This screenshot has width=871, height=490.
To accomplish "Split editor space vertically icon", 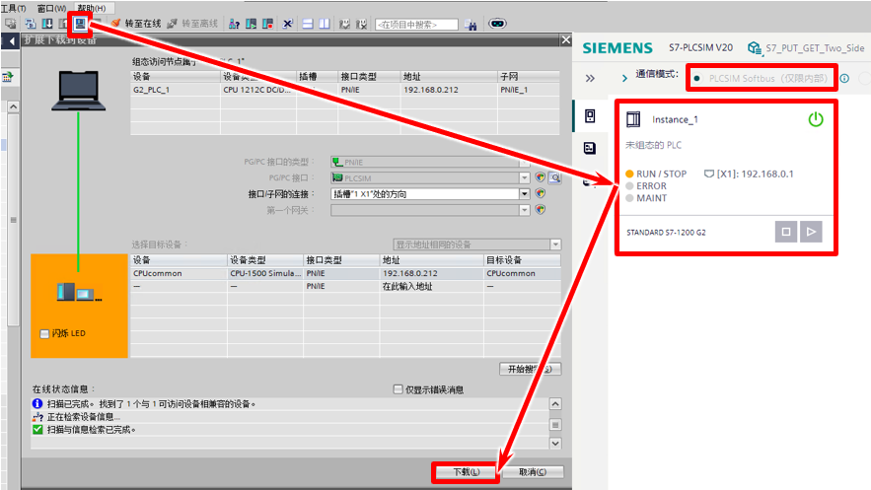I will 325,24.
